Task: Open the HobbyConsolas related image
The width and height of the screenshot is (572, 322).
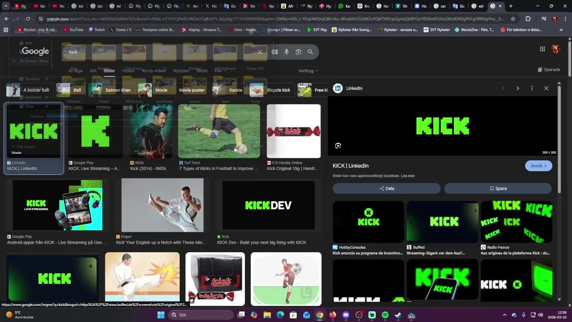Action: (x=368, y=222)
